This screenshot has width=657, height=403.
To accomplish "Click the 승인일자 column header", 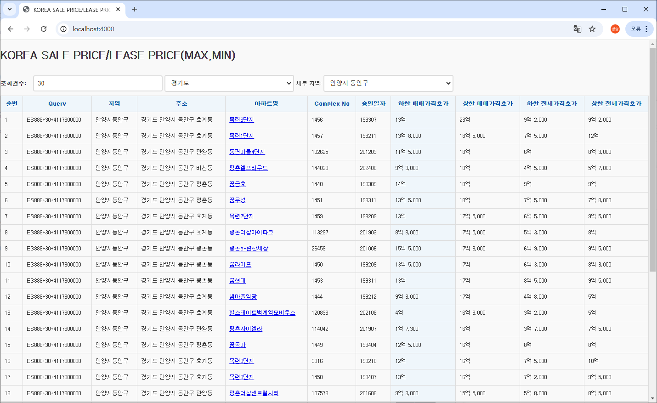I will pyautogui.click(x=374, y=104).
